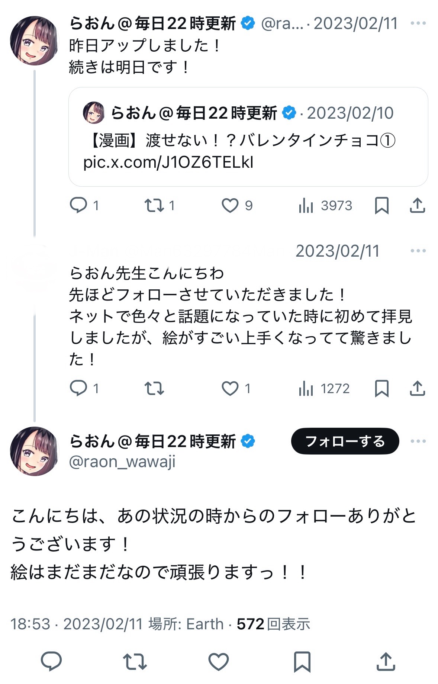Open the @raon_wawaji profile handle
The width and height of the screenshot is (438, 684).
(122, 462)
